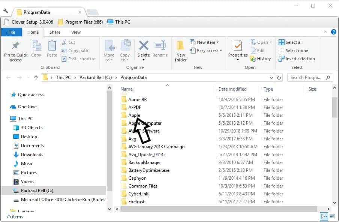Select Music in navigation pane
Image resolution: width=339 pixels, height=222 pixels.
click(x=23, y=164)
